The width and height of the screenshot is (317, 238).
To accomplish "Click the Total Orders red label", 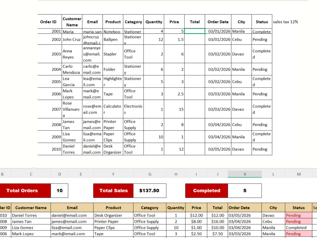I will (x=25, y=191).
